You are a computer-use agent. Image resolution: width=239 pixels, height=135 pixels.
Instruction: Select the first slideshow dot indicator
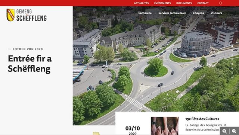click(x=232, y=46)
